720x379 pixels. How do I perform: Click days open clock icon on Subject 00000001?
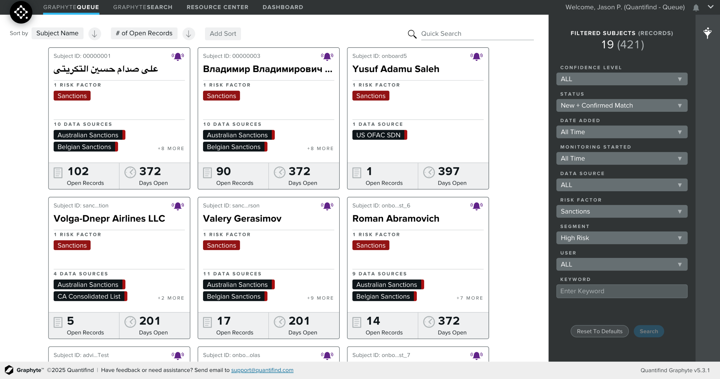pos(130,172)
